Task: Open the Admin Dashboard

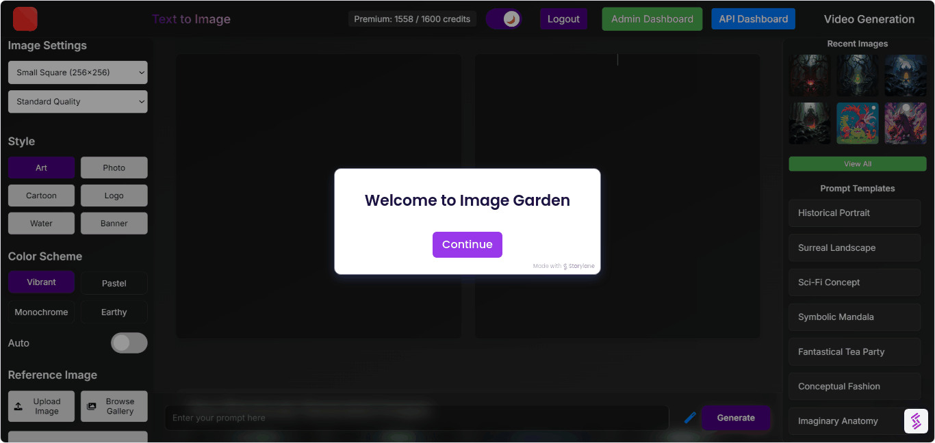Action: pyautogui.click(x=652, y=18)
